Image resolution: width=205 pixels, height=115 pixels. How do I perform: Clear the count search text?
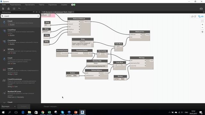pyautogui.click(x=38, y=16)
